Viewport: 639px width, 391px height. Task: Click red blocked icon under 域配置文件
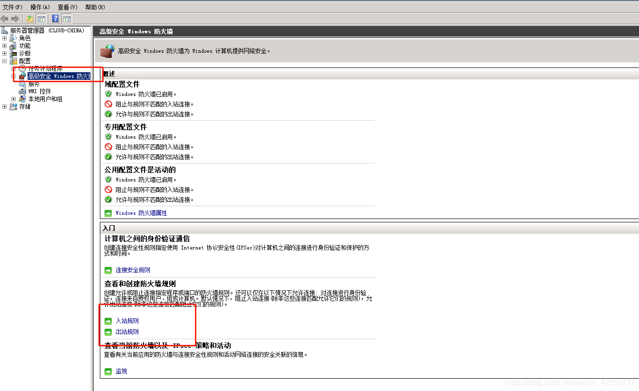click(108, 104)
